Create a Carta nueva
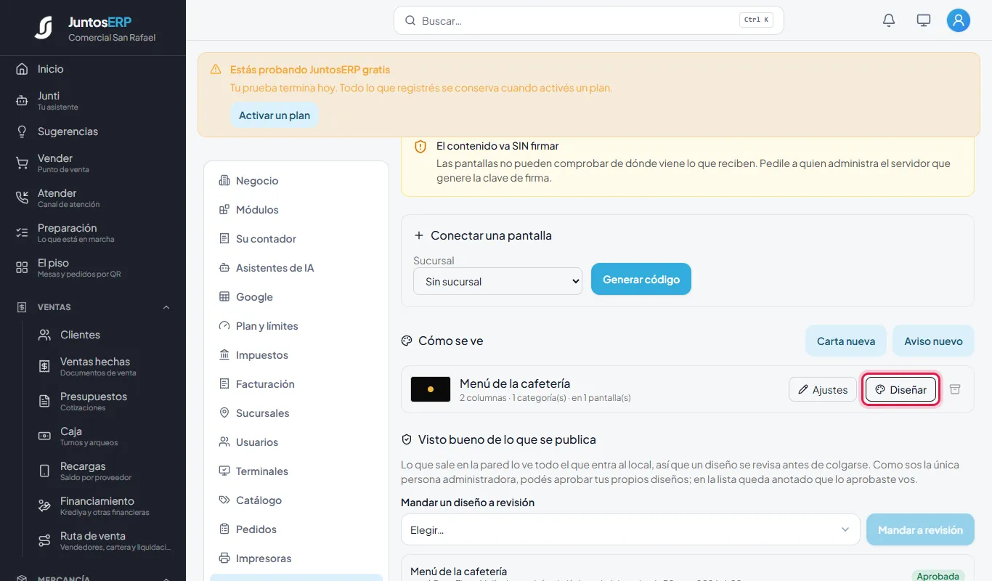This screenshot has height=581, width=992. [846, 341]
